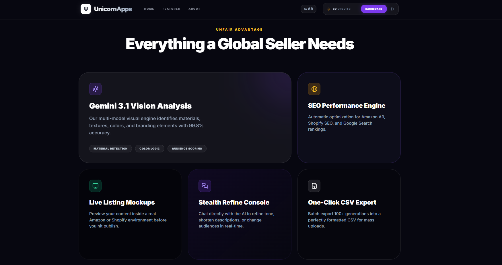Open the Home nav item
502x265 pixels.
coord(149,9)
